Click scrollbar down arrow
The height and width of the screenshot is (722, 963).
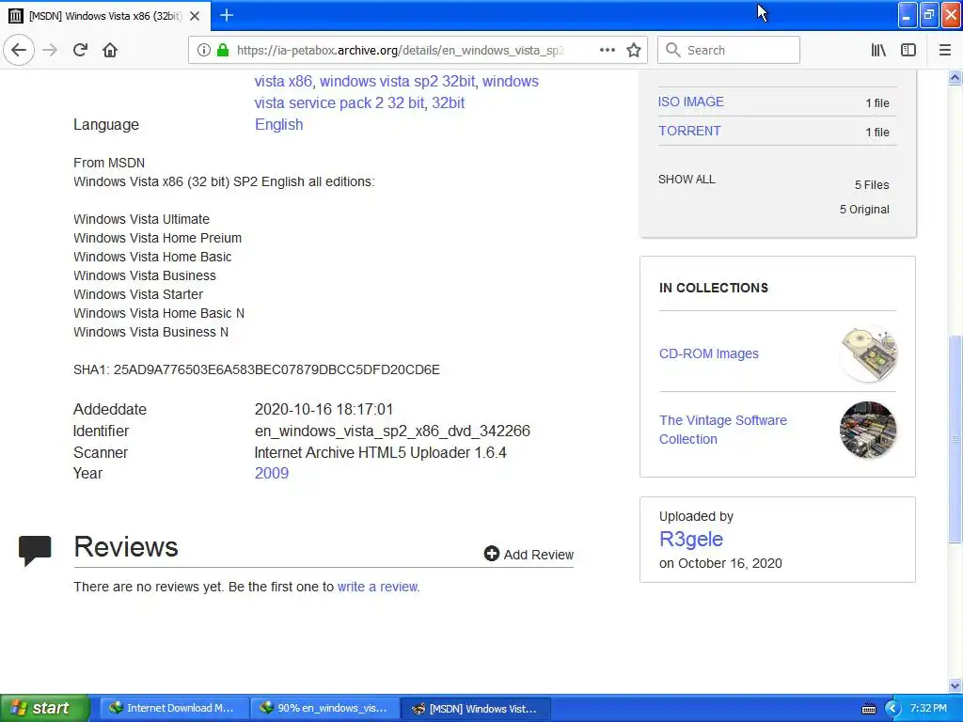click(955, 685)
